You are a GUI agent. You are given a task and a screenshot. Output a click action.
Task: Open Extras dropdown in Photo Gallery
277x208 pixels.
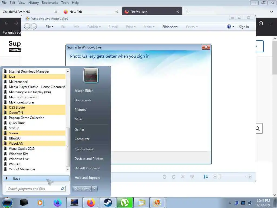coord(192,27)
